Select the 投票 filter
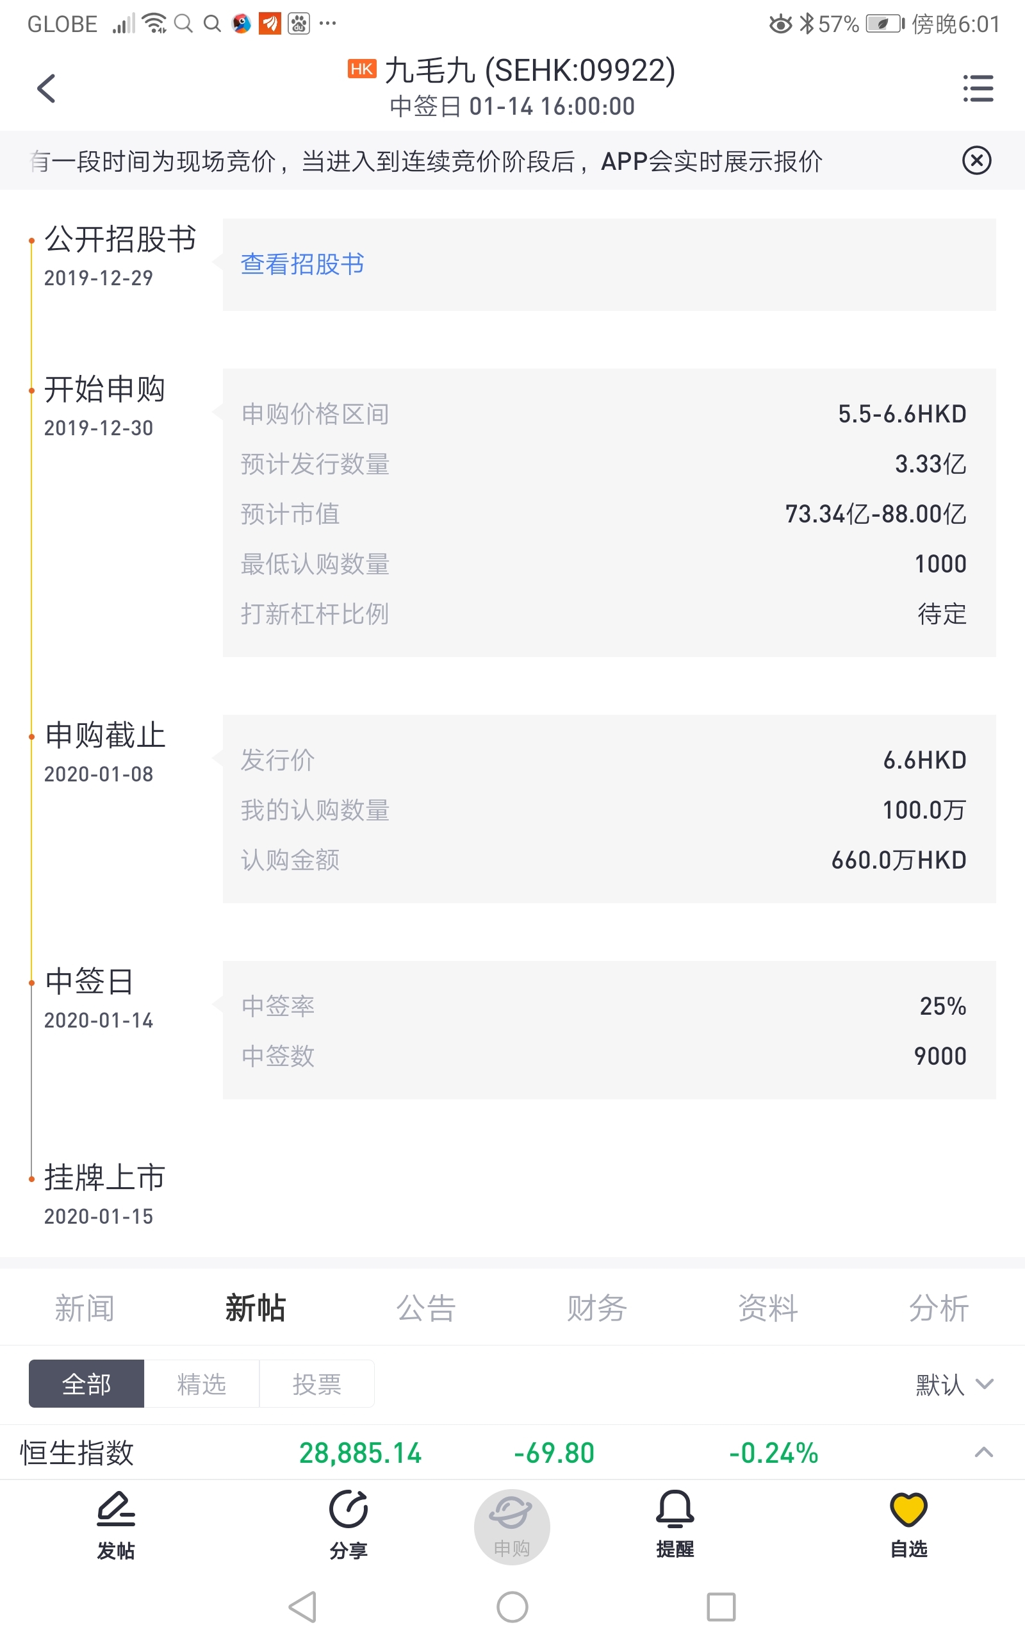This screenshot has height=1641, width=1025. coord(316,1383)
